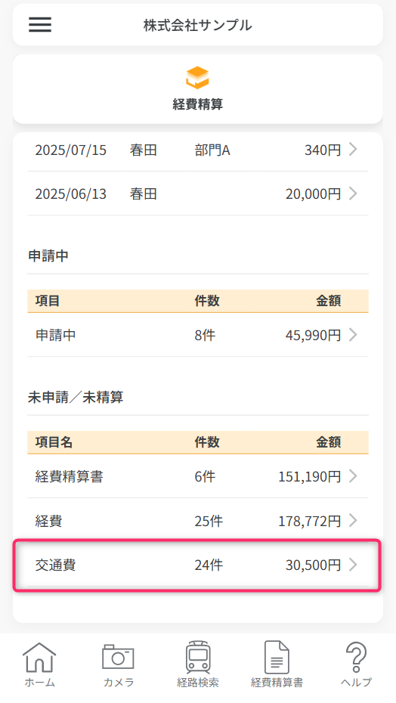Expand chevron on the 340円 row
Image resolution: width=396 pixels, height=703 pixels.
pos(353,150)
